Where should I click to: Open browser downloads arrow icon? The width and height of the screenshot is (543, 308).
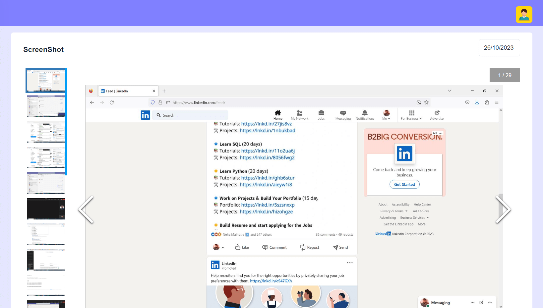coord(477,102)
